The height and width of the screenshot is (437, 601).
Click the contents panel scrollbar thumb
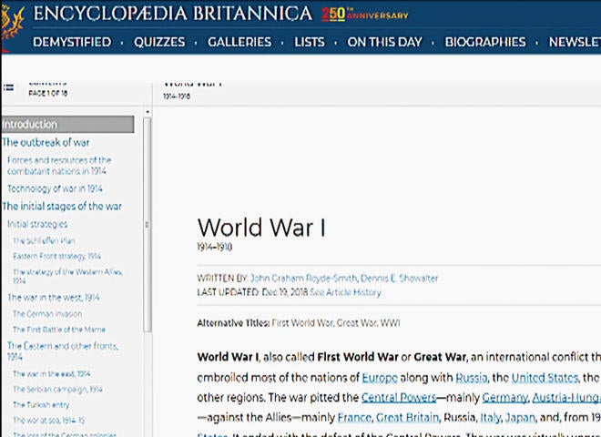click(x=148, y=225)
